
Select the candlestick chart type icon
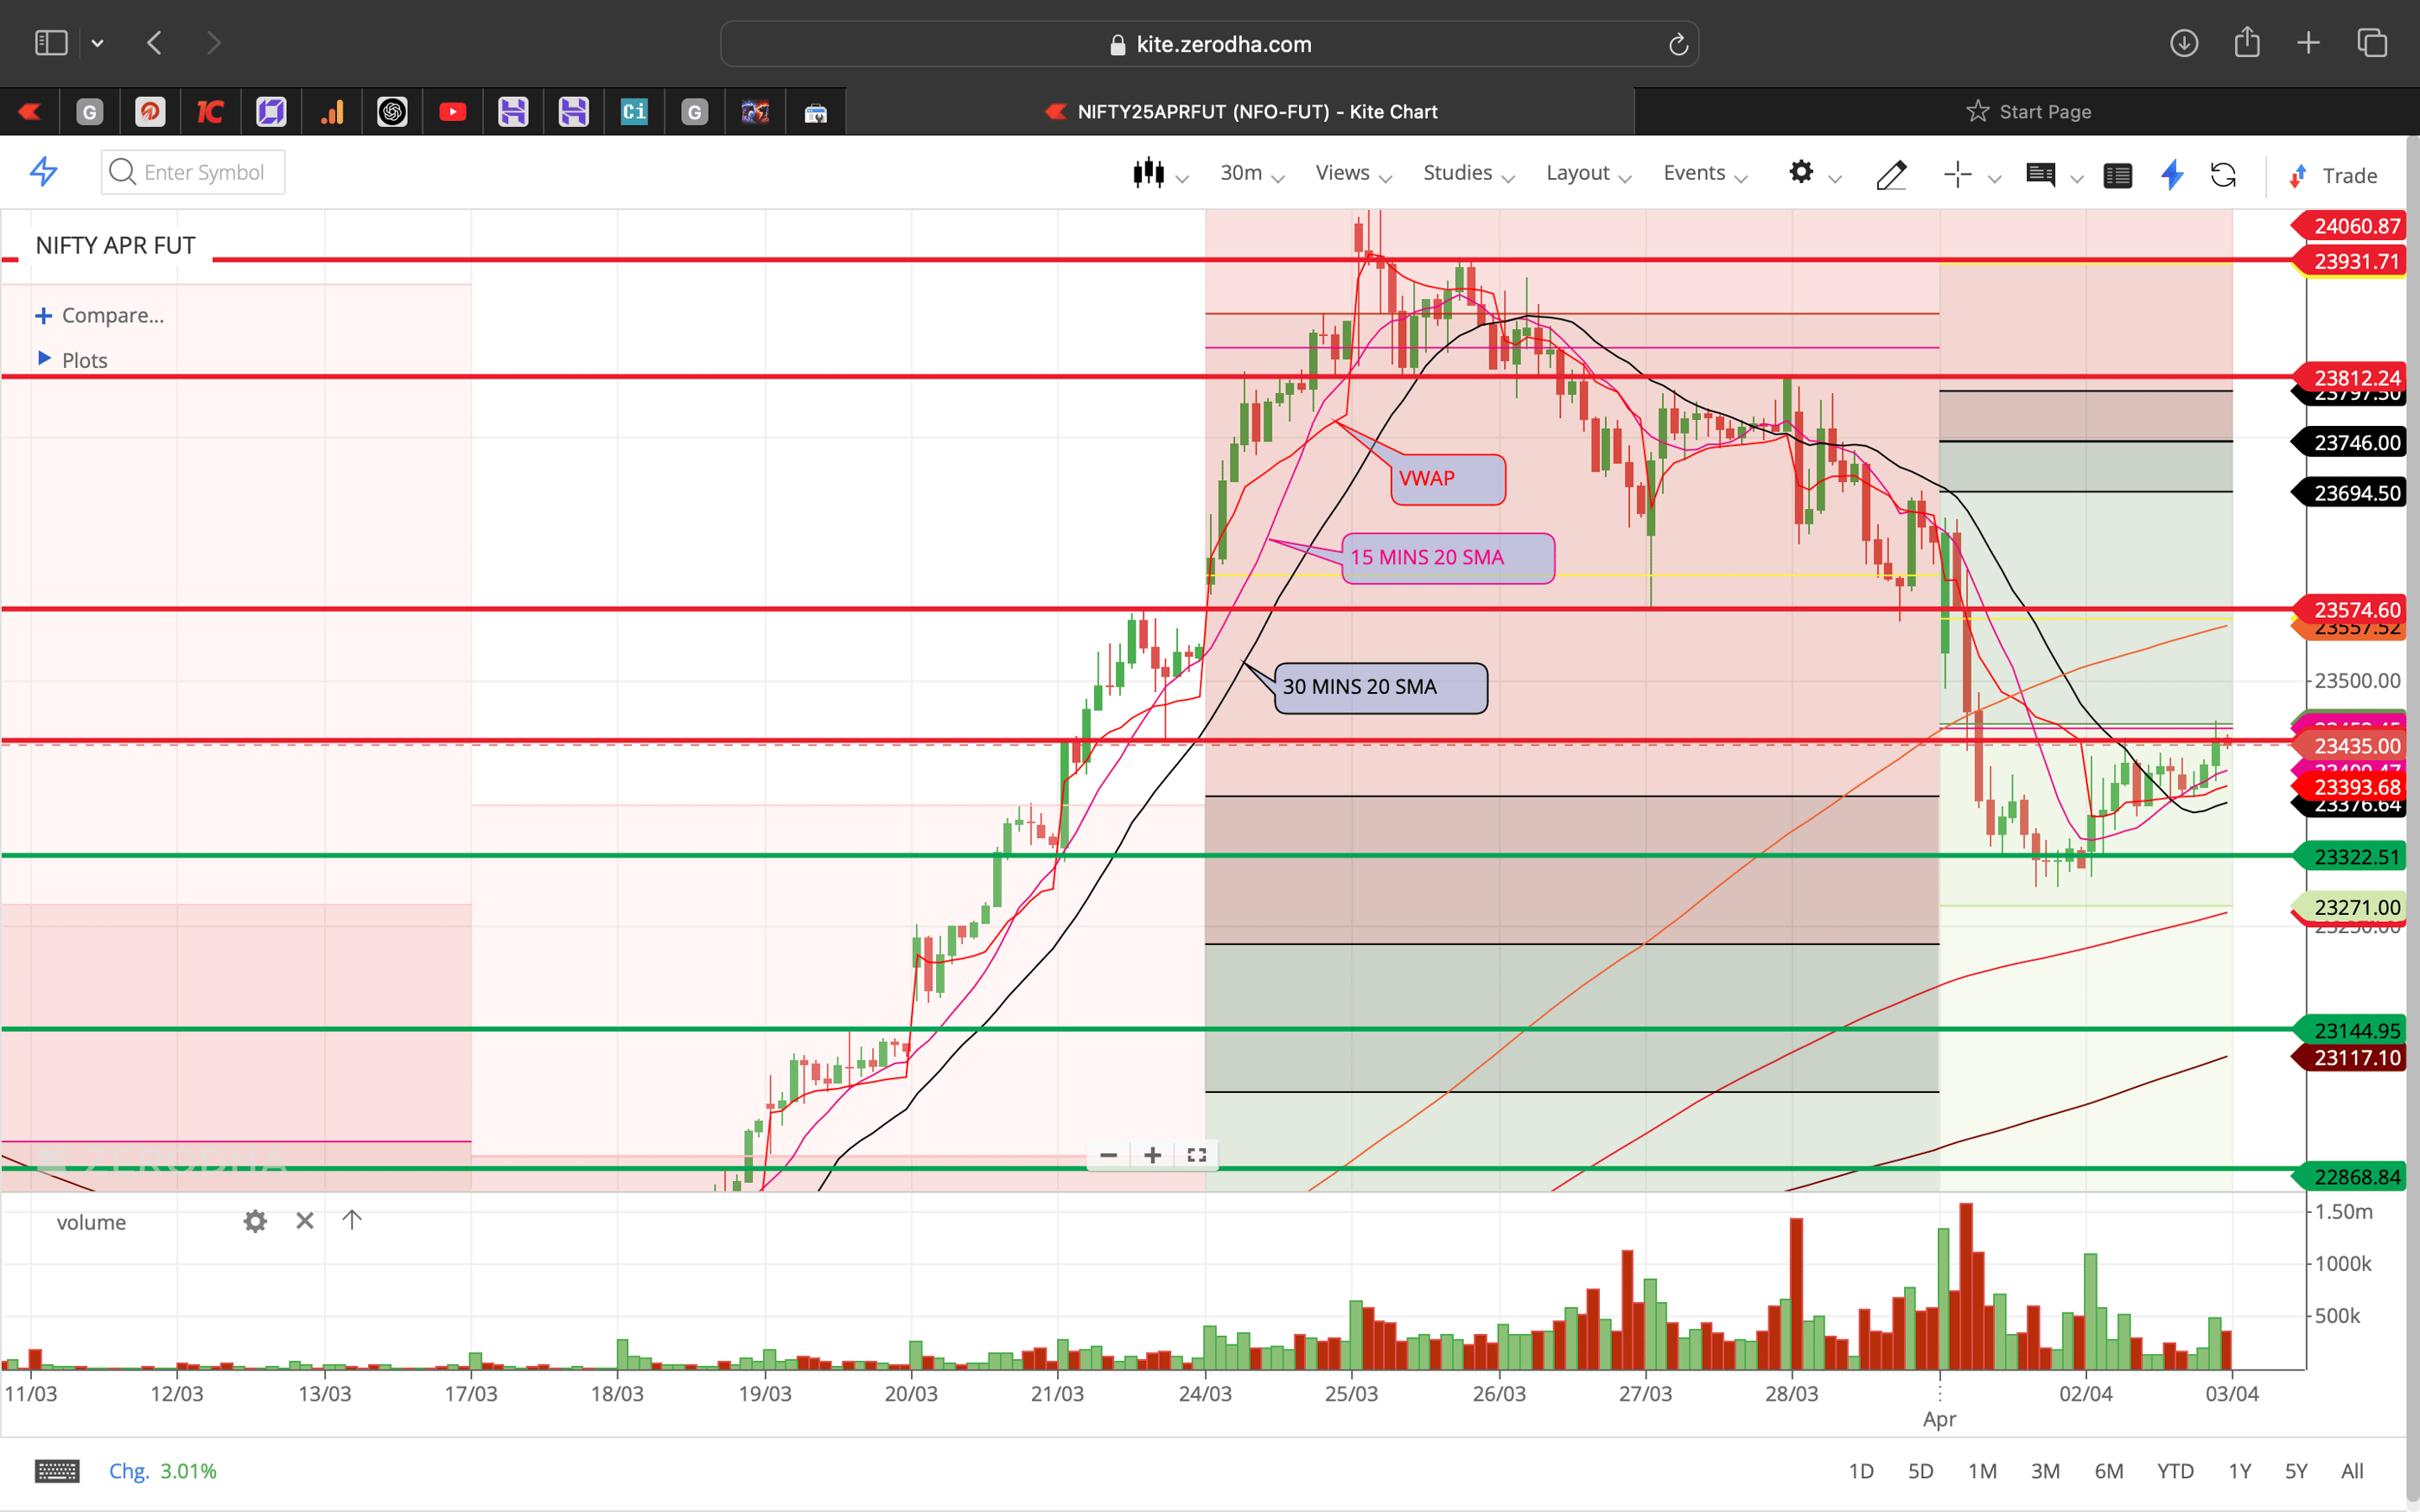coord(1150,172)
